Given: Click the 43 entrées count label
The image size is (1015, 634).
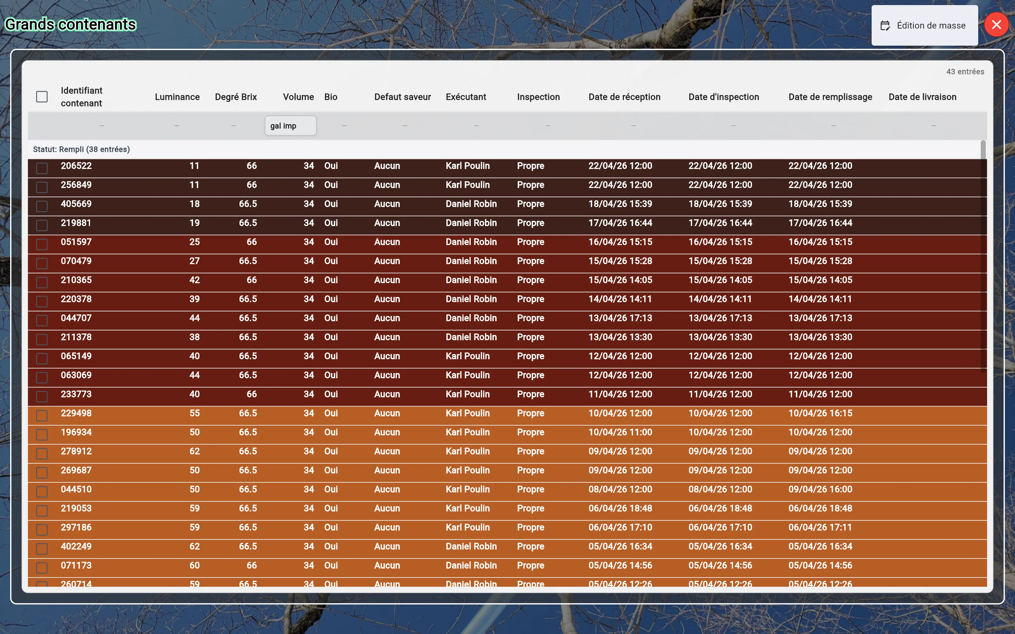Looking at the screenshot, I should 965,72.
